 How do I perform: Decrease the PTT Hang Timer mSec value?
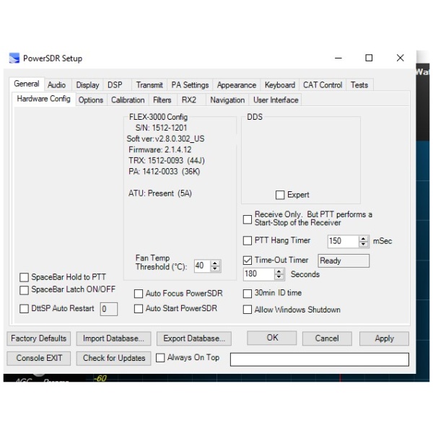click(x=364, y=244)
